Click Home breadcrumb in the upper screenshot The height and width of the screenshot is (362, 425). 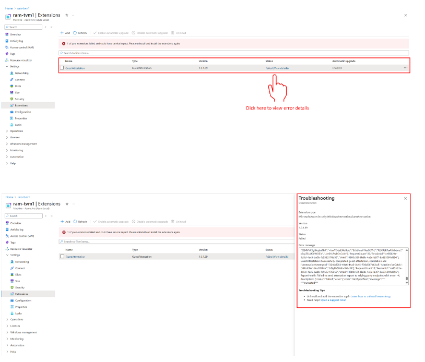[9, 8]
